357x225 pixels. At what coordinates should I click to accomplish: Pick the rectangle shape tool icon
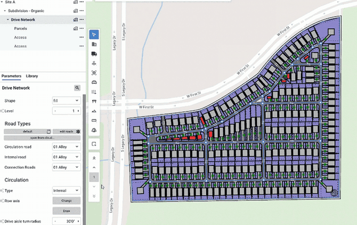point(94,120)
